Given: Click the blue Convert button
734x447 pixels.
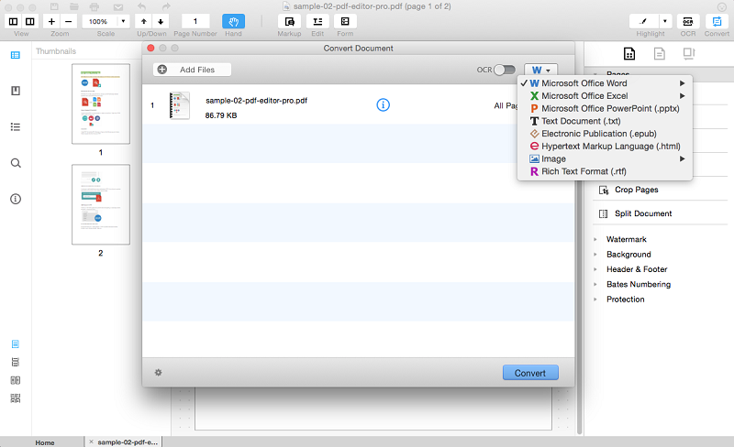Looking at the screenshot, I should coord(530,373).
